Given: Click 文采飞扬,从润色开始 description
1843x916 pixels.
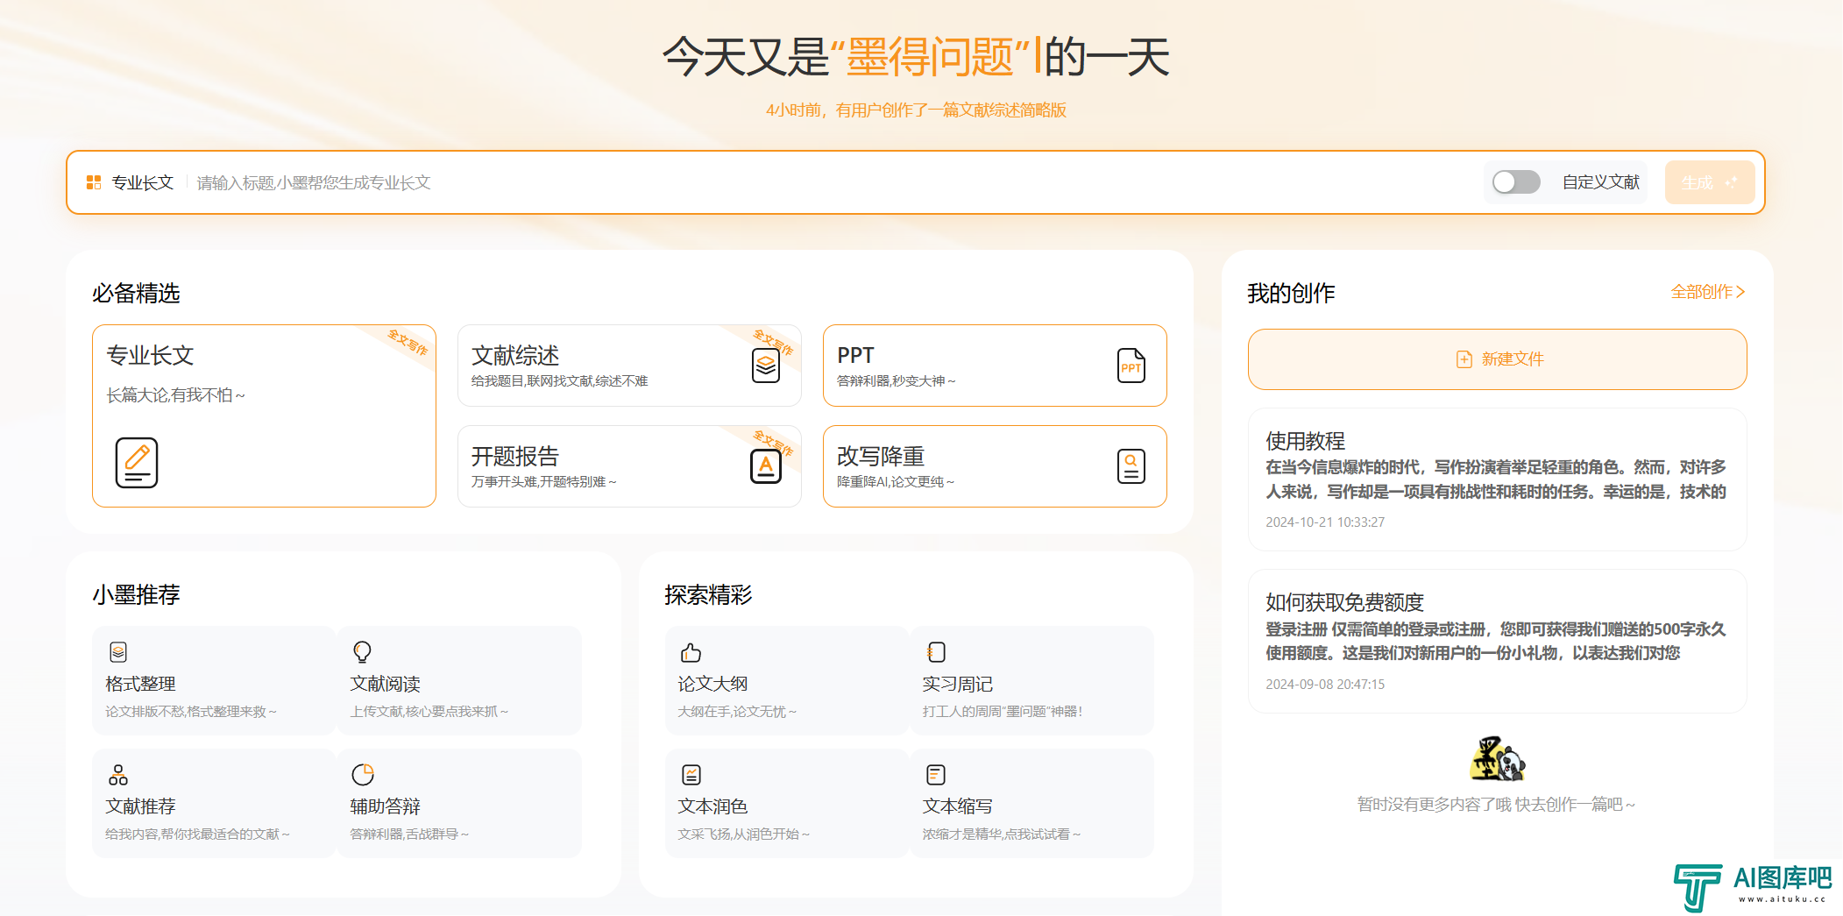Looking at the screenshot, I should click(743, 834).
